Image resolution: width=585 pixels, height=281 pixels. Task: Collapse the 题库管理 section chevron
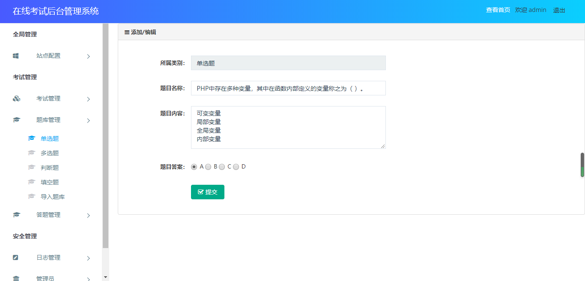pos(89,120)
